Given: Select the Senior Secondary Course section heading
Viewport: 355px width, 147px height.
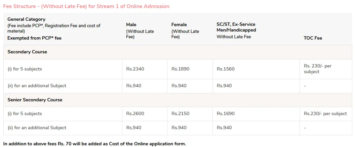Looking at the screenshot, I should [35, 100].
